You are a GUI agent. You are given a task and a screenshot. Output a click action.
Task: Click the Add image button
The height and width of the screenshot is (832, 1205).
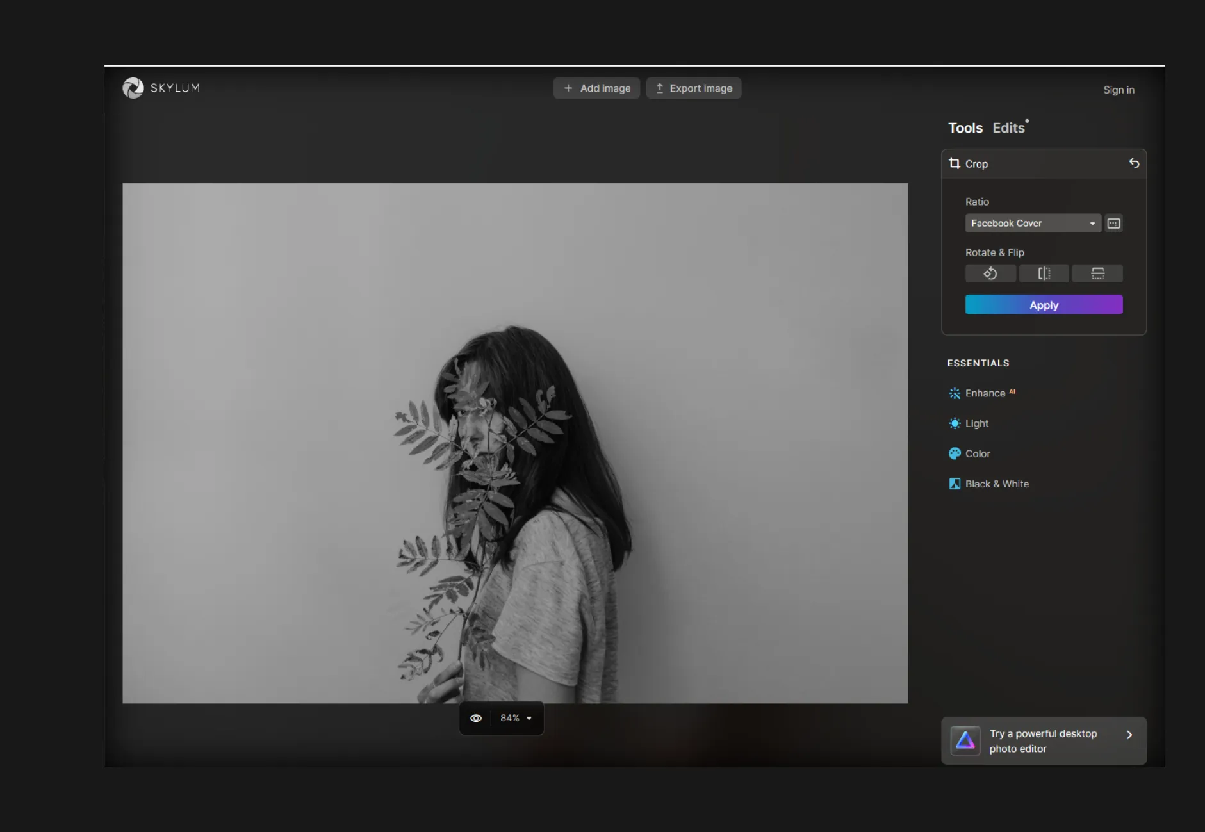(x=596, y=88)
